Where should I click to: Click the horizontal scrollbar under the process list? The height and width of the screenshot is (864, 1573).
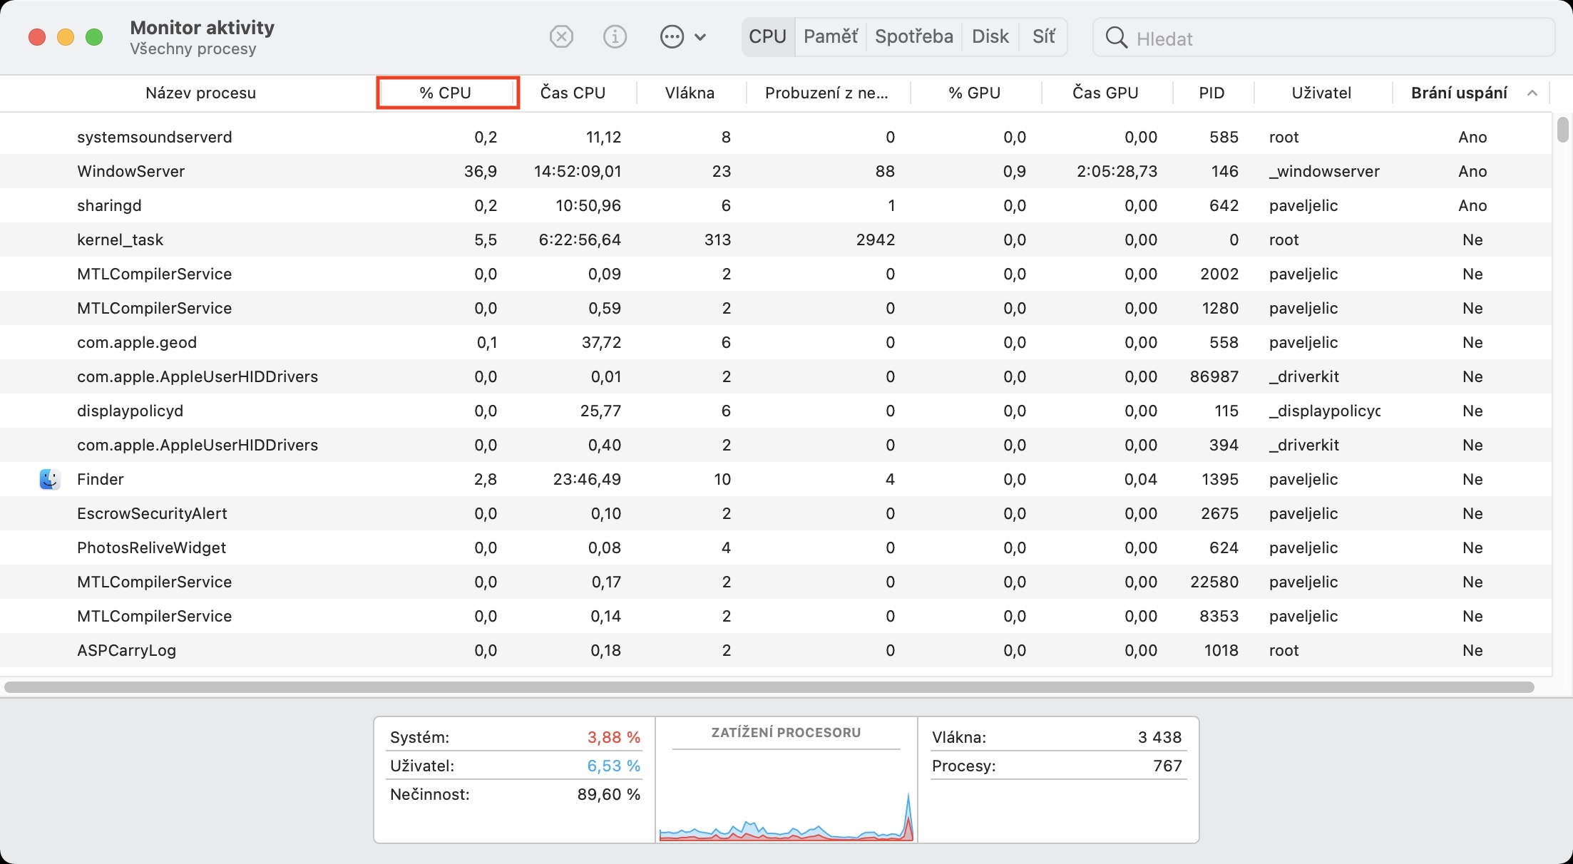[x=769, y=687]
